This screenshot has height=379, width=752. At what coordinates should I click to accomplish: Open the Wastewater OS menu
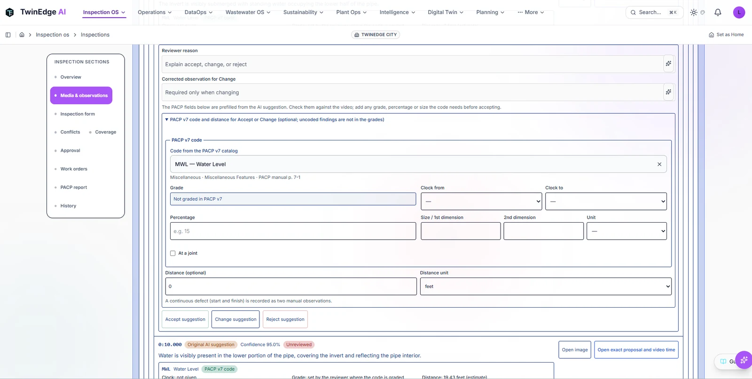click(x=248, y=12)
